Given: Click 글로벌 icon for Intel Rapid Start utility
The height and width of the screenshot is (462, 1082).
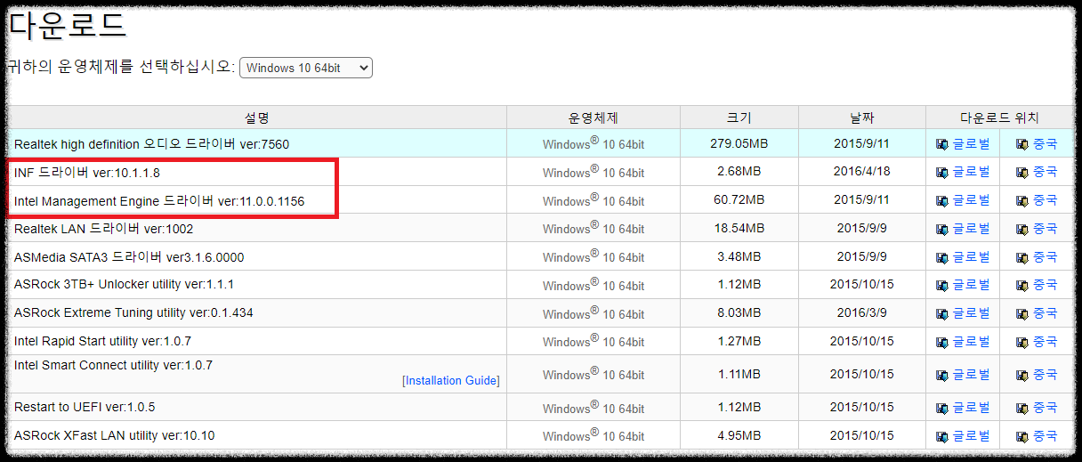Looking at the screenshot, I should click(x=942, y=342).
